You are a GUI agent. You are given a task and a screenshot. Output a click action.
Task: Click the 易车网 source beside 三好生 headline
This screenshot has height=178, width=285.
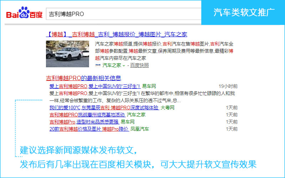pyautogui.click(x=149, y=86)
